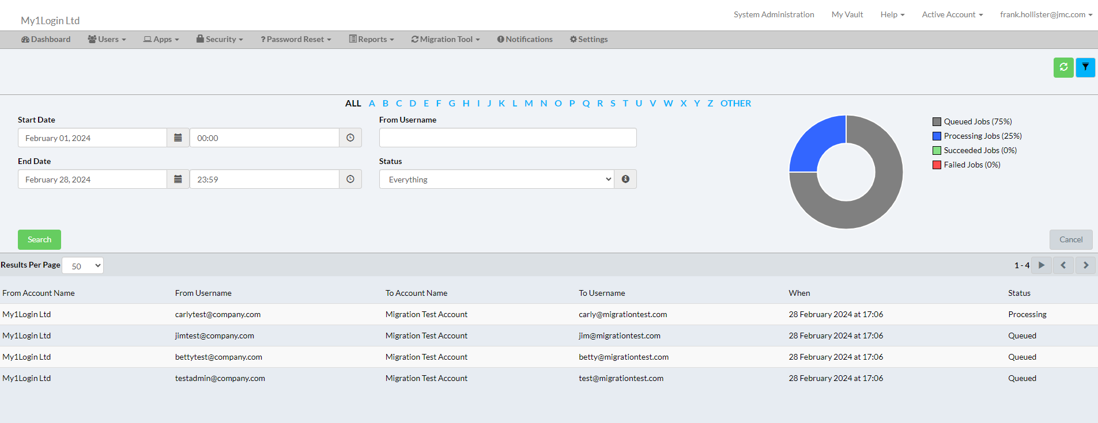Click the Start Date clock icon
The image size is (1098, 423).
[350, 138]
